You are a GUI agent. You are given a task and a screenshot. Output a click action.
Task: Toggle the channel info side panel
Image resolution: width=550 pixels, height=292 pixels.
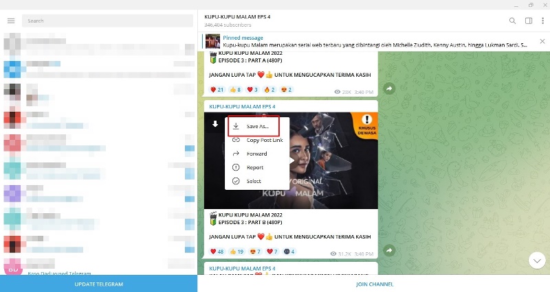(x=529, y=21)
